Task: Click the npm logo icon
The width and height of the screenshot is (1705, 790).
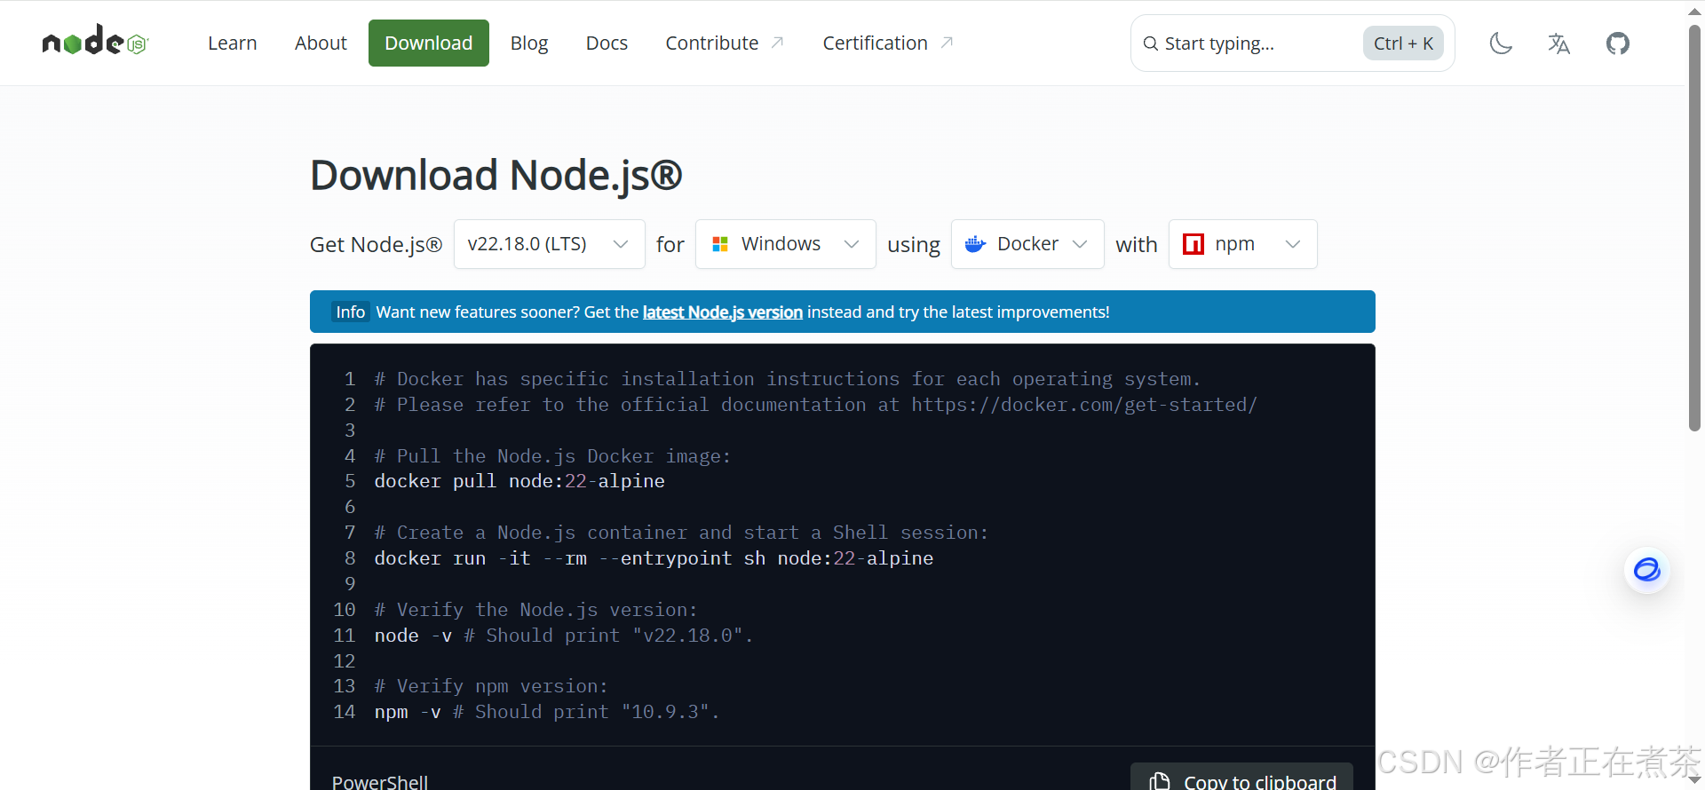Action: [1193, 244]
